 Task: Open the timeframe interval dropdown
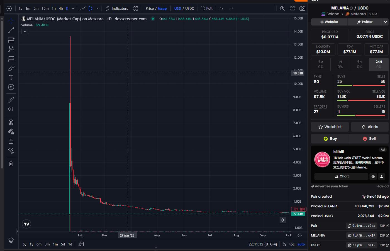(x=73, y=8)
